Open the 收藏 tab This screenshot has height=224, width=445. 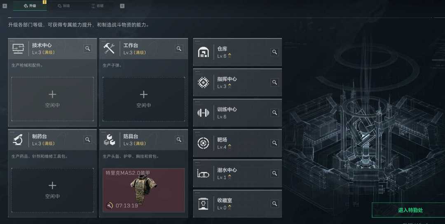coord(98,6)
